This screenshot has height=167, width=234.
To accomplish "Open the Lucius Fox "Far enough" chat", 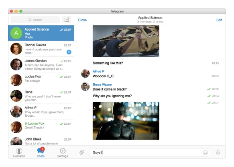I will coord(41,80).
